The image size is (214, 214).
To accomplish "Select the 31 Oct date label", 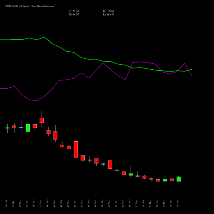I will [x=13, y=204].
